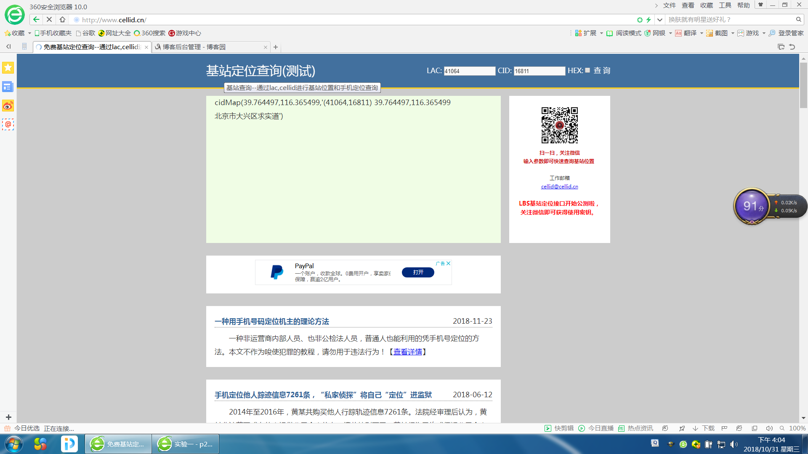Expand the 收藏 bookmarks dropdown arrow
Image resolution: width=808 pixels, height=454 pixels.
(x=29, y=33)
